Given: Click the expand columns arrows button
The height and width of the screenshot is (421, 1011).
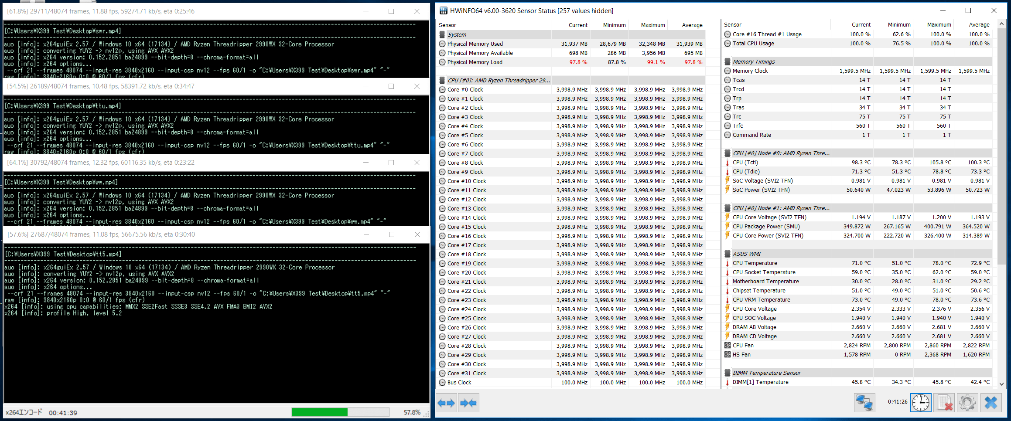Looking at the screenshot, I should pos(446,403).
